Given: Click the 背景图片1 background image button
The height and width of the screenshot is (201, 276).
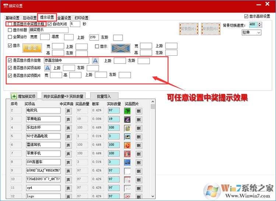Looking at the screenshot, I should coord(188,29).
